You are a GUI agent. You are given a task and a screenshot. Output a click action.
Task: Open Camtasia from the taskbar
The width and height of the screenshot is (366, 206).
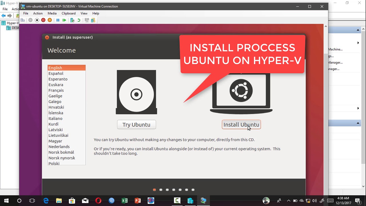[x=177, y=201]
